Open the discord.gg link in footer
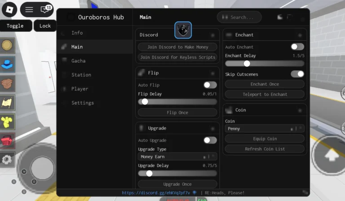Image resolution: width=345 pixels, height=201 pixels. [156, 192]
